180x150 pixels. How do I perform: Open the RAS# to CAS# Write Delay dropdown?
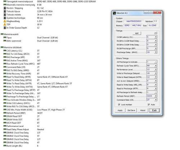click(156, 45)
